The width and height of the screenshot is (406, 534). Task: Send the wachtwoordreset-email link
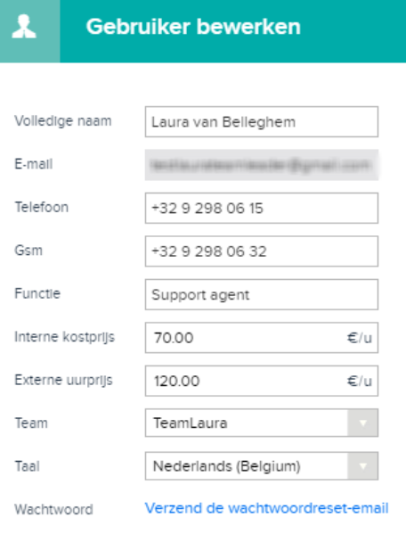click(266, 508)
